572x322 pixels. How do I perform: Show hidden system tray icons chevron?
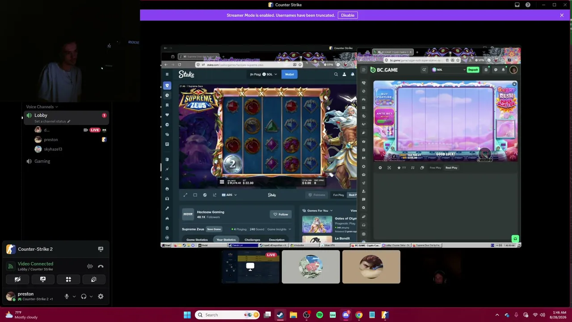(x=497, y=315)
